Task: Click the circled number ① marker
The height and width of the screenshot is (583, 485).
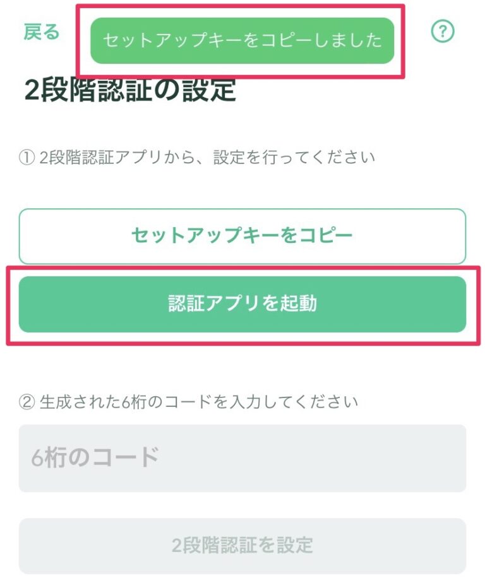Action: pyautogui.click(x=27, y=158)
